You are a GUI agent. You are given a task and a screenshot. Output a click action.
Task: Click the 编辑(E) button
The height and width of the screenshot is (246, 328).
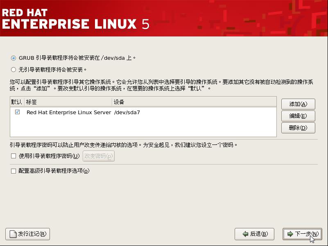(298, 116)
